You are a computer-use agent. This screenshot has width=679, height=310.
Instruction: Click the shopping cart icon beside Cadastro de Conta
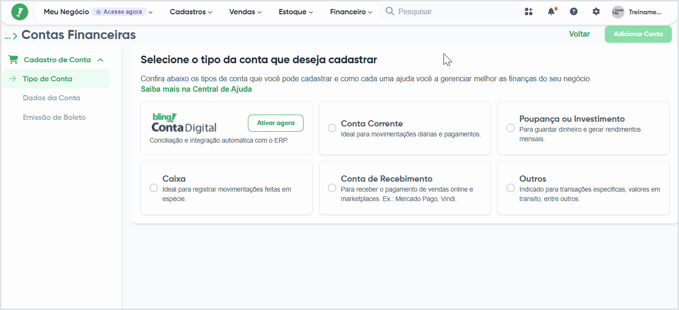click(x=13, y=60)
